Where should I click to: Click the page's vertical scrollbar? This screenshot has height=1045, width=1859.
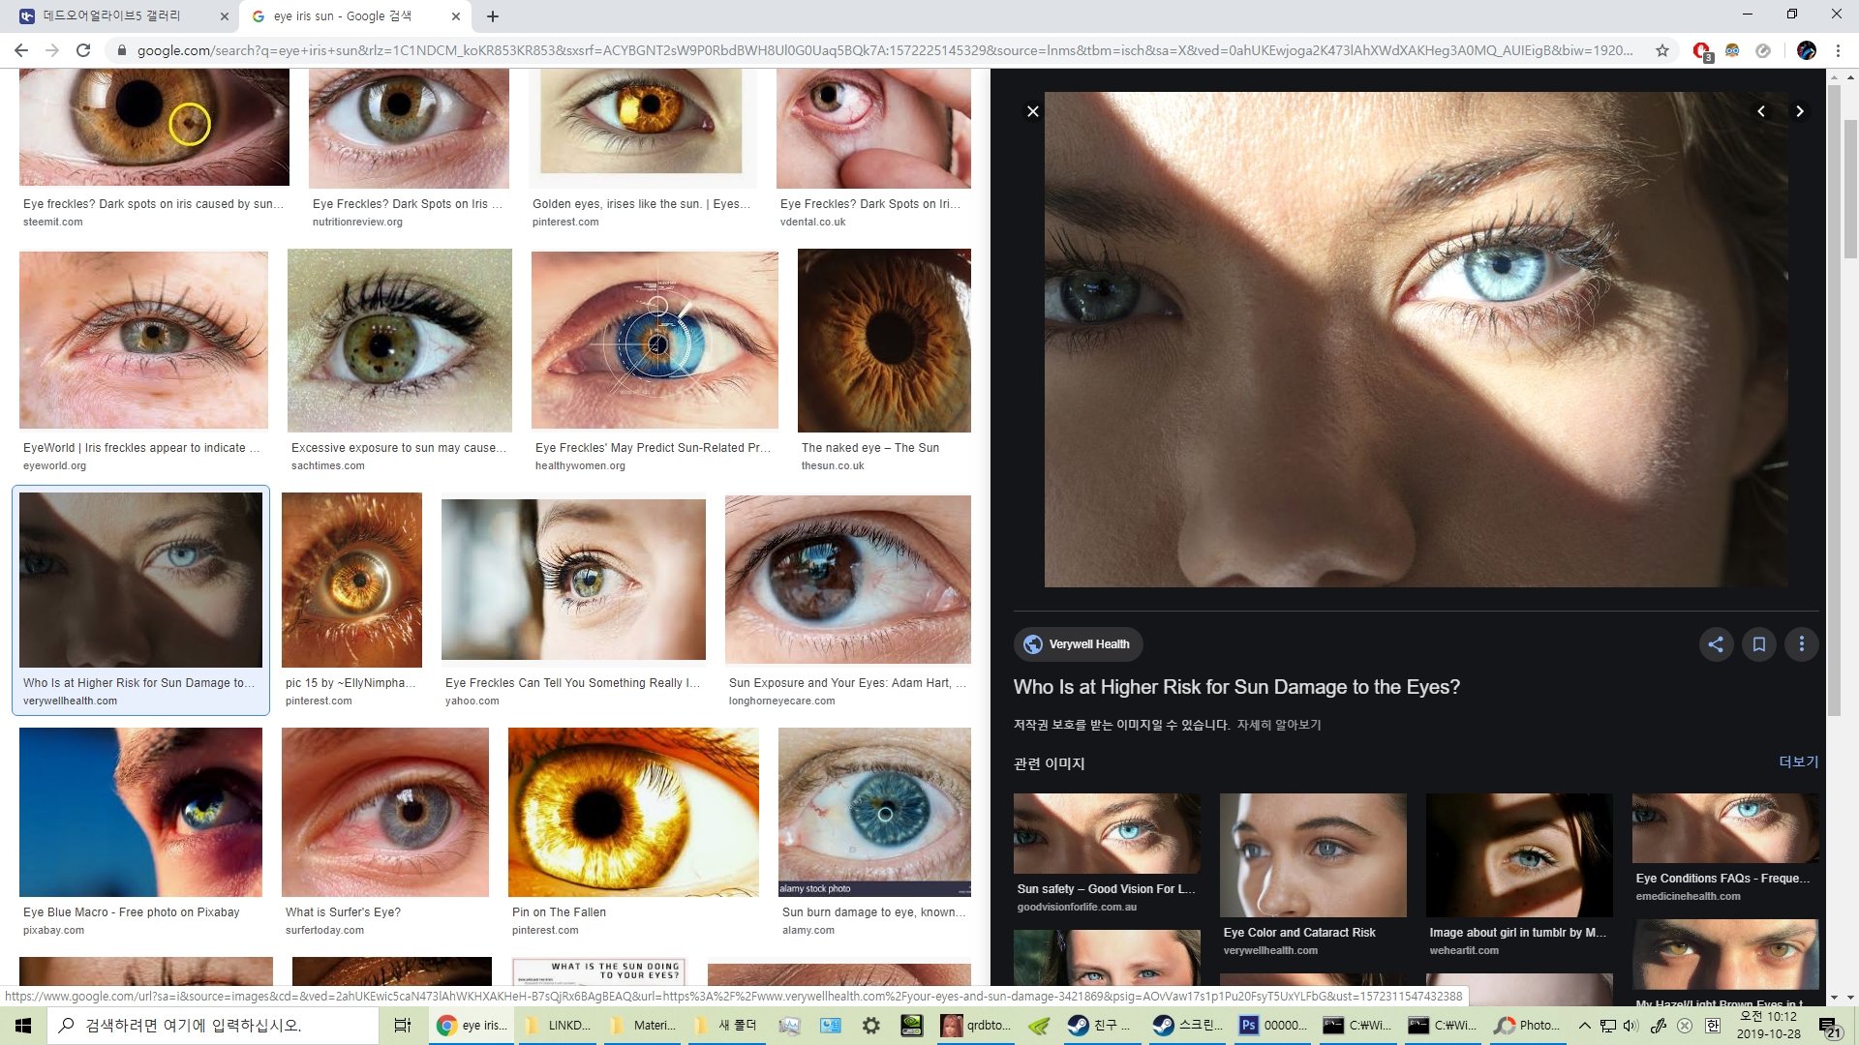coord(1850,189)
